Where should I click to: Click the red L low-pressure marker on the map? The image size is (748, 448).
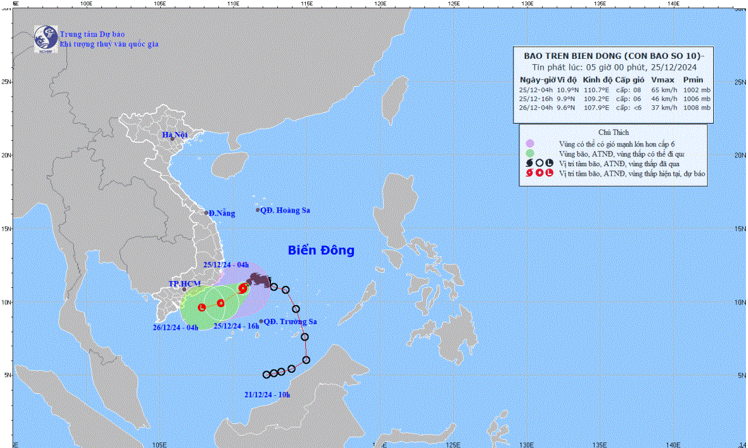pos(202,307)
